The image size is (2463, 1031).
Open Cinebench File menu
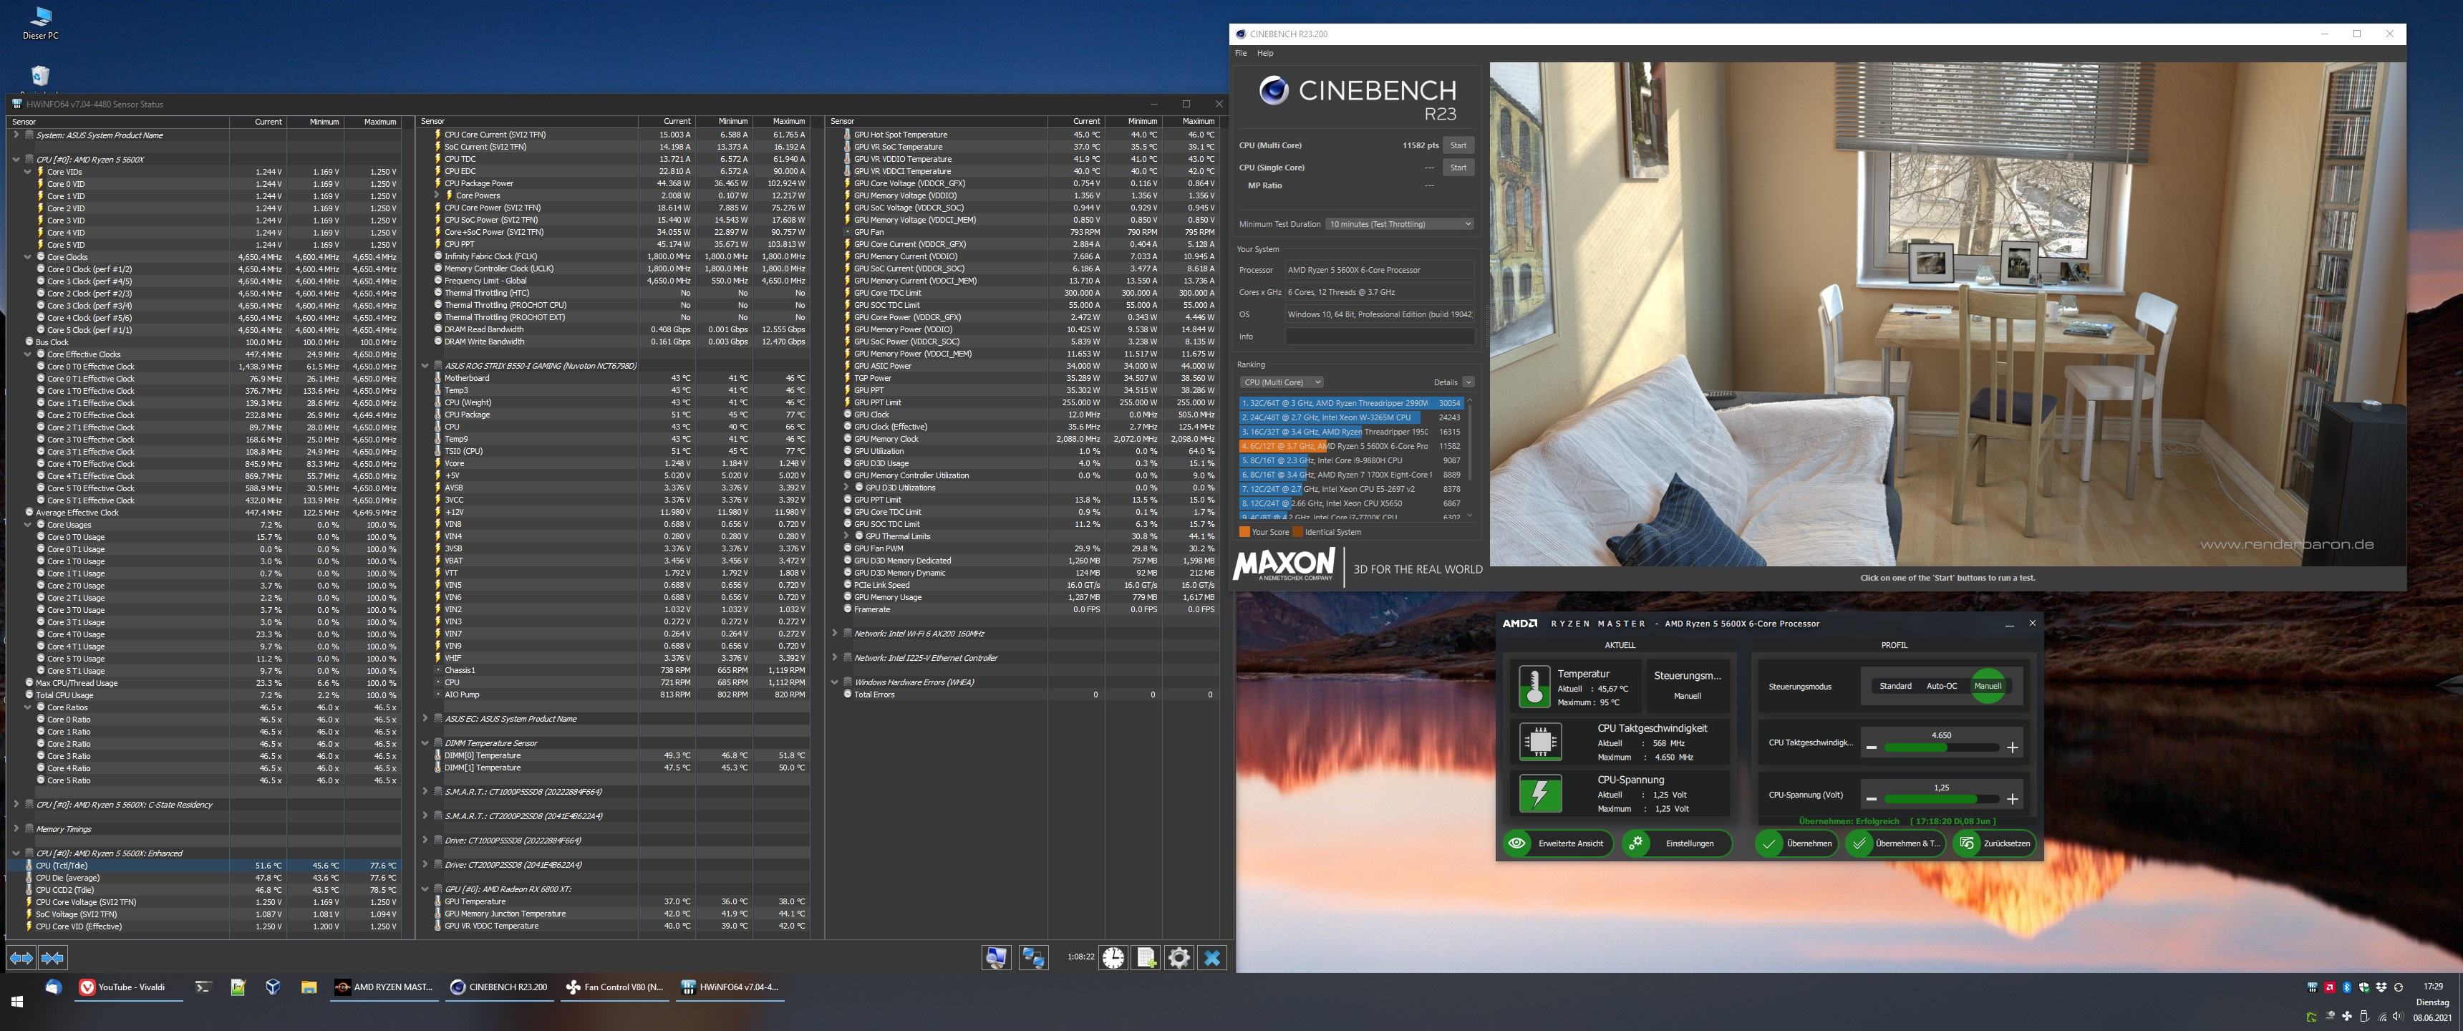click(1241, 54)
